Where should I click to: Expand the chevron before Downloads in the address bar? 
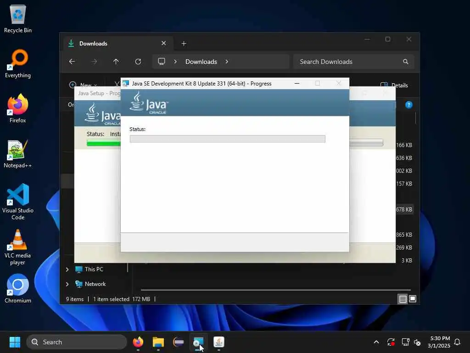[x=175, y=62]
